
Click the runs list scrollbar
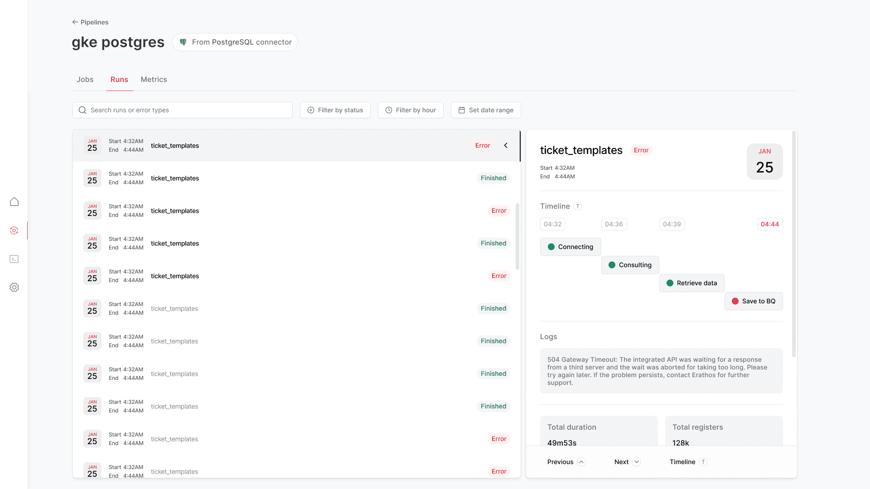(517, 236)
